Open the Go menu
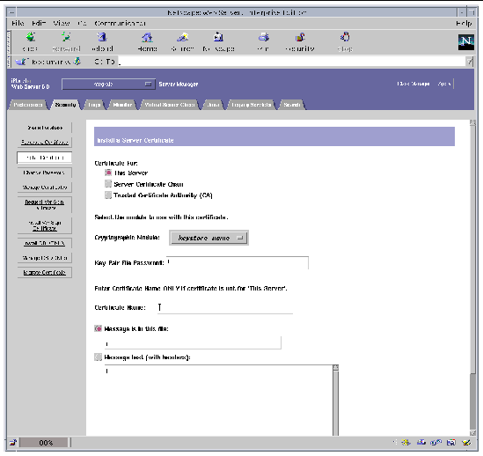 pyautogui.click(x=82, y=23)
